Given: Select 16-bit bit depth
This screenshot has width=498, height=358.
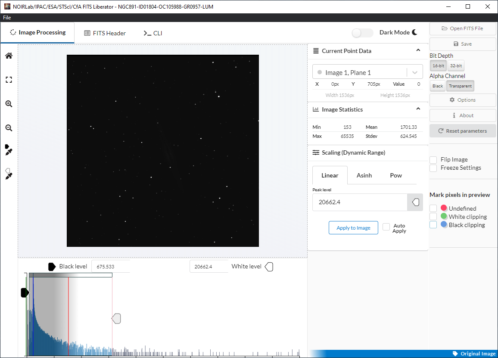Looking at the screenshot, I should pyautogui.click(x=438, y=66).
